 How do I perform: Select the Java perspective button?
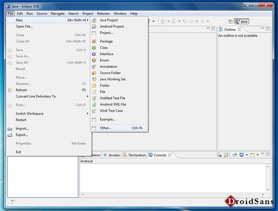tap(241, 21)
